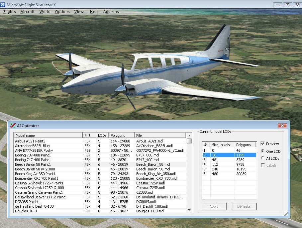Image resolution: width=302 pixels, height=228 pixels.
Task: Sort list by Model name column header
Action: point(48,135)
